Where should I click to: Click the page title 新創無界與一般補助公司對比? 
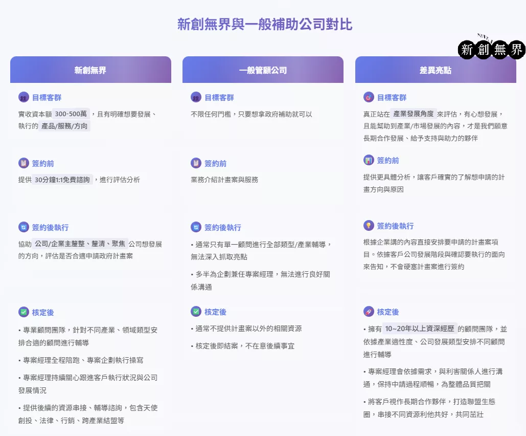(264, 24)
